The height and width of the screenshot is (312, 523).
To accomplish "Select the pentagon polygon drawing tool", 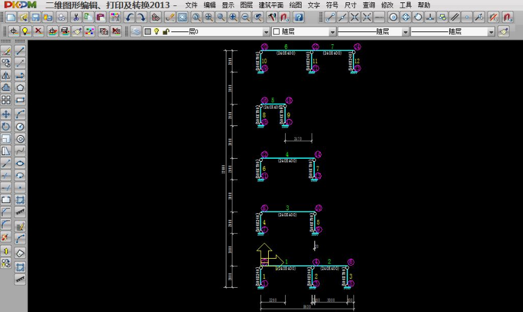I will pyautogui.click(x=20, y=88).
